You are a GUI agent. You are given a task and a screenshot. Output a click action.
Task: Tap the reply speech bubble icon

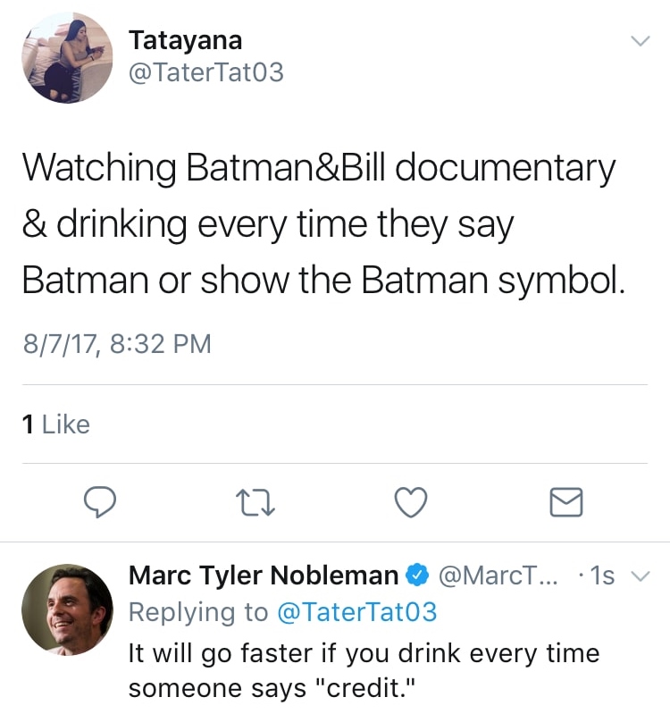pos(100,503)
